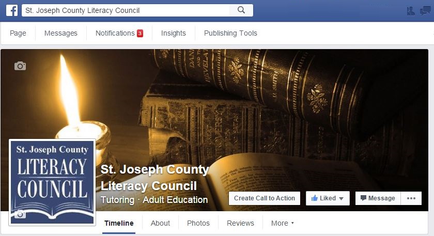Viewport: 434px width, 236px height.
Task: Open friend requests icon in top bar
Action: coord(411,11)
